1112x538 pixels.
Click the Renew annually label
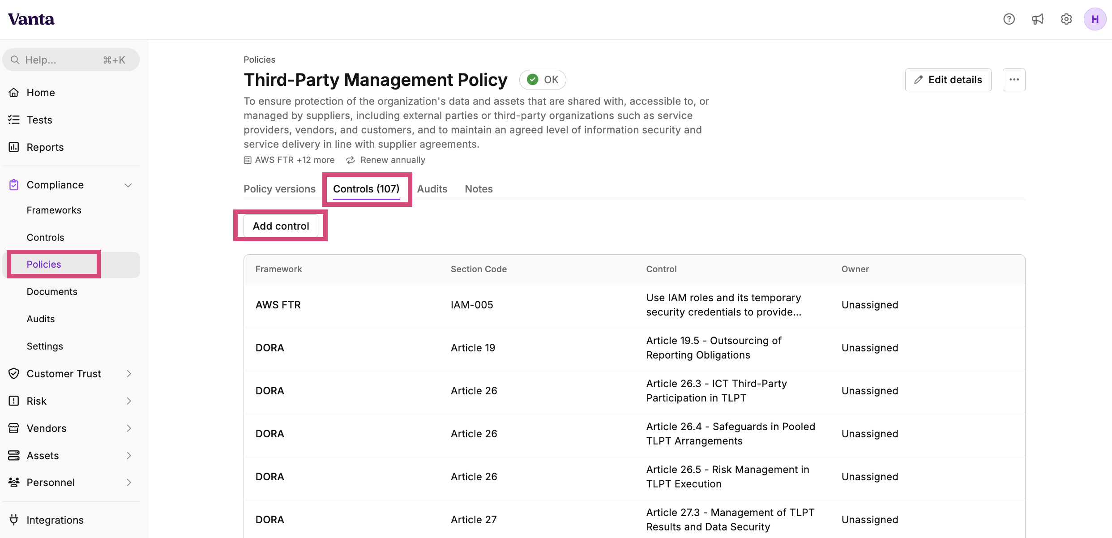[393, 160]
